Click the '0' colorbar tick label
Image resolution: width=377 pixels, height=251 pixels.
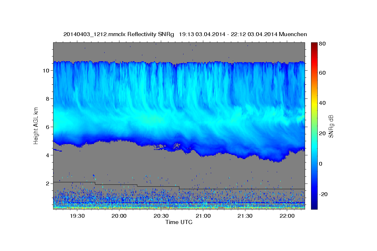click(321, 164)
